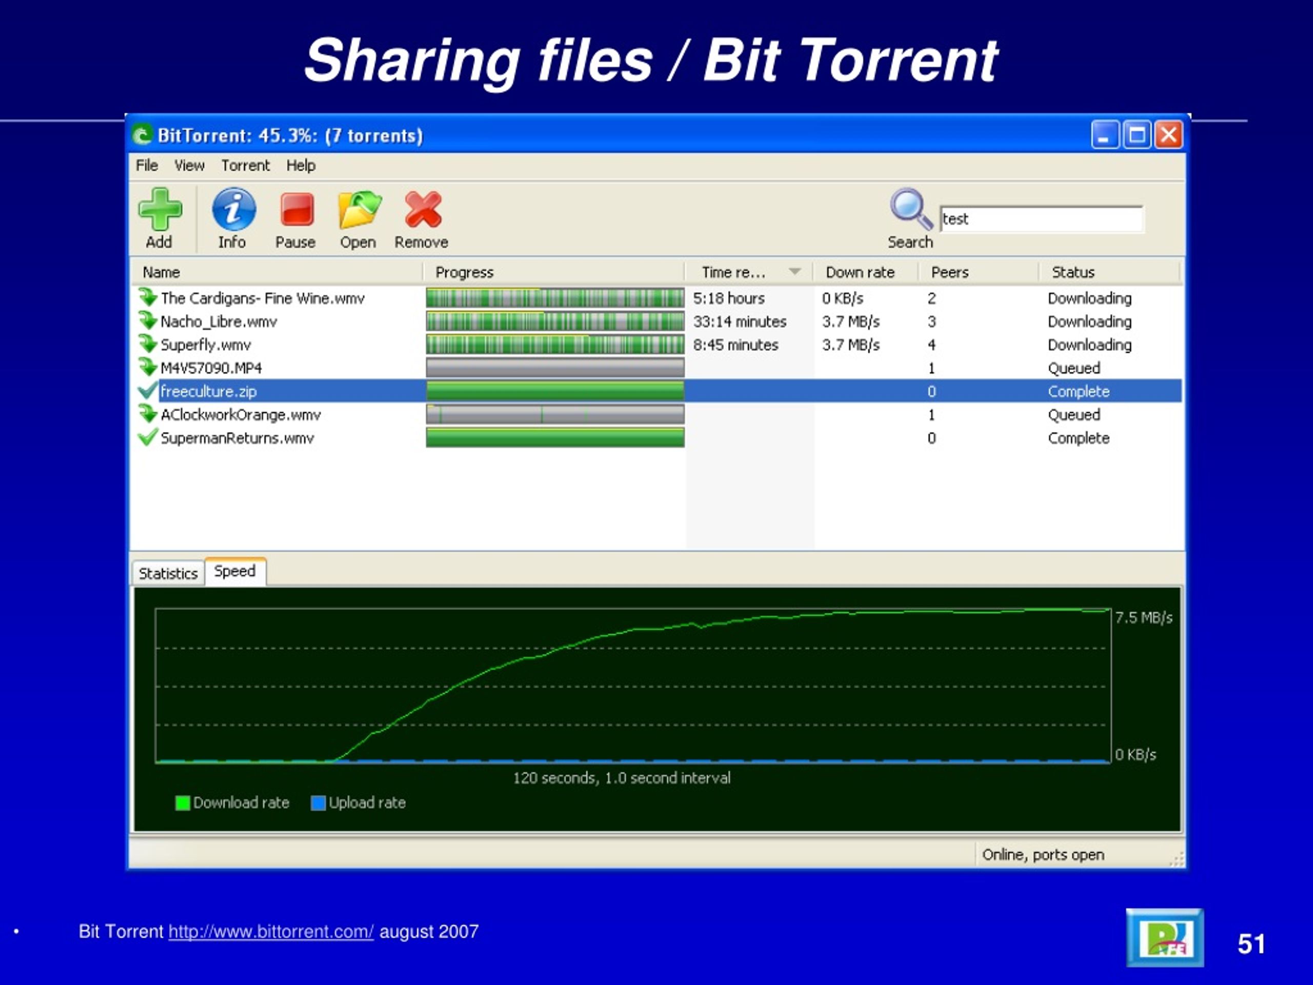Remove the torrent with the red X icon

point(423,210)
